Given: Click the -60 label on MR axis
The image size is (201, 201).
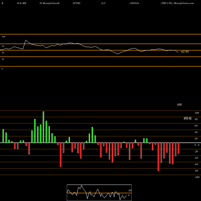Looking at the screenshot, I should 196,164.
